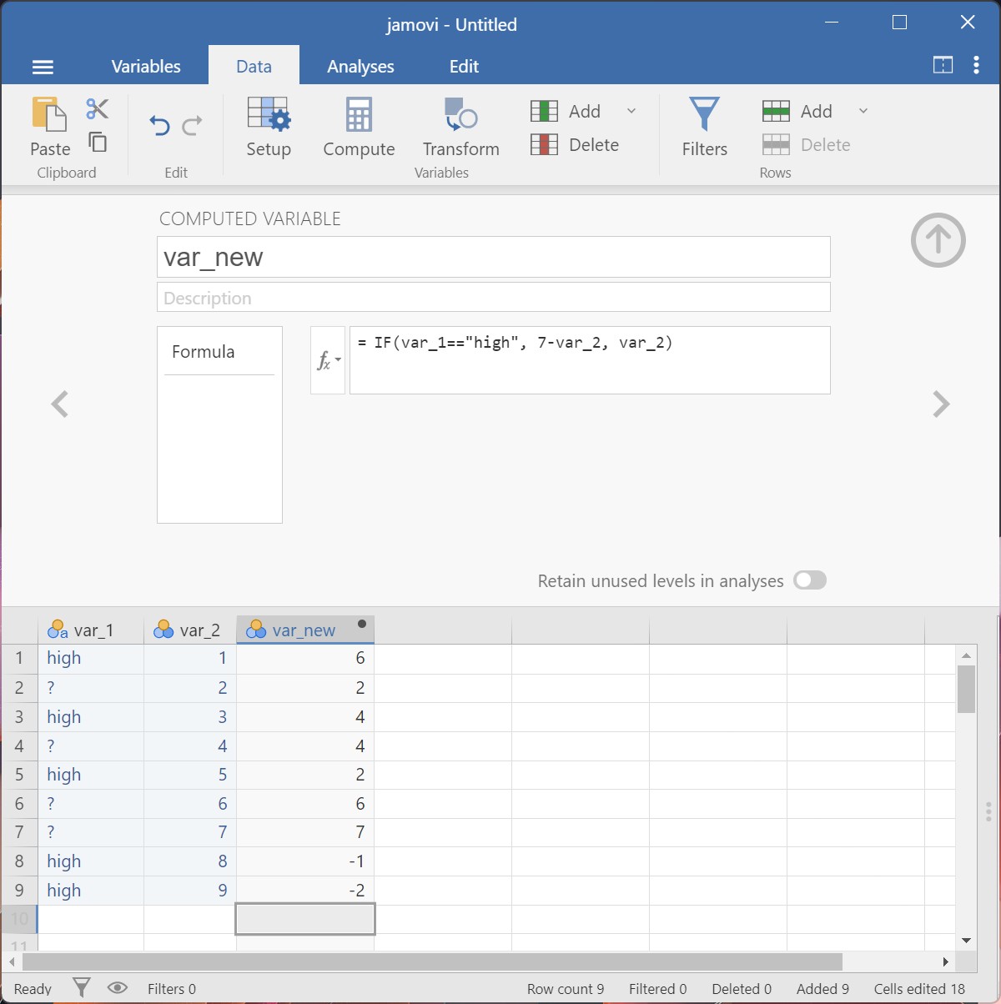
Task: Collapse the computed variable panel with up arrow
Action: (938, 240)
